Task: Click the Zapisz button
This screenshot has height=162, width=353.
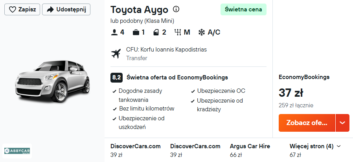Action: coord(22,10)
